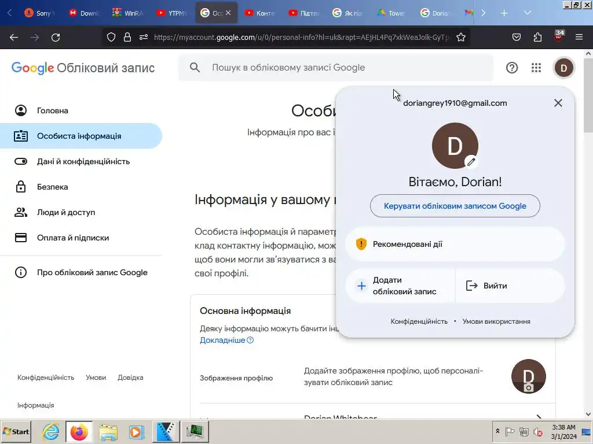Change profile image thumbnail with camera icon
The width and height of the screenshot is (593, 444).
(x=528, y=376)
